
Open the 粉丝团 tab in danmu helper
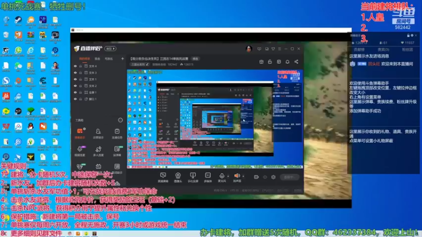point(407,50)
